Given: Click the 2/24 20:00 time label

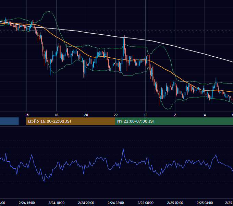Looking at the screenshot, I should pos(86,203).
